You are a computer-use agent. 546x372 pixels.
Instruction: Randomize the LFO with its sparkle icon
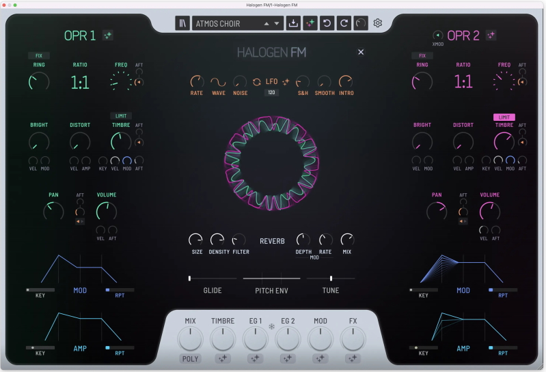point(286,82)
